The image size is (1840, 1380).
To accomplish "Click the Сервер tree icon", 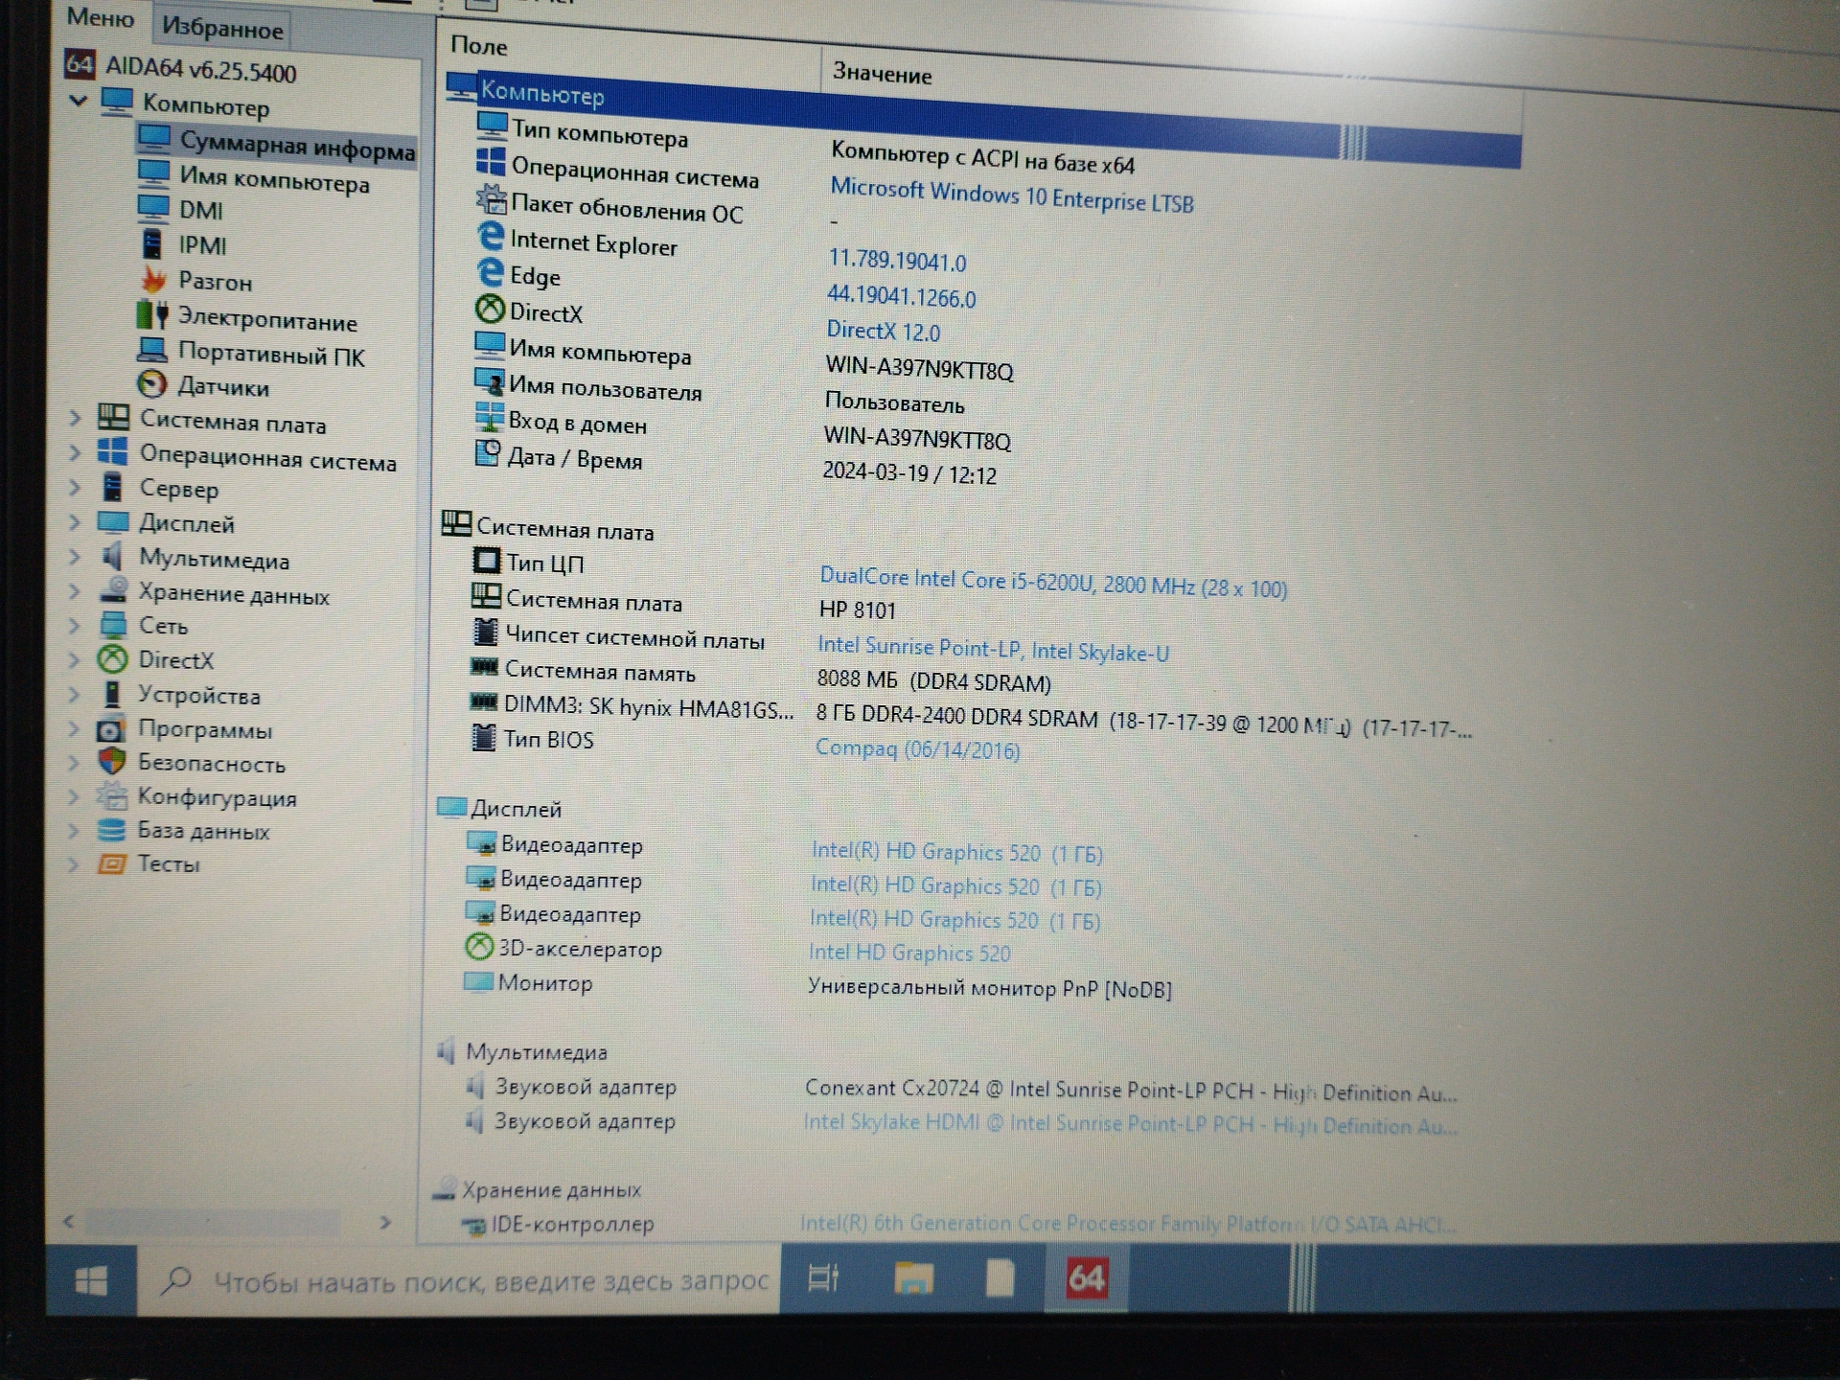I will 112,487.
